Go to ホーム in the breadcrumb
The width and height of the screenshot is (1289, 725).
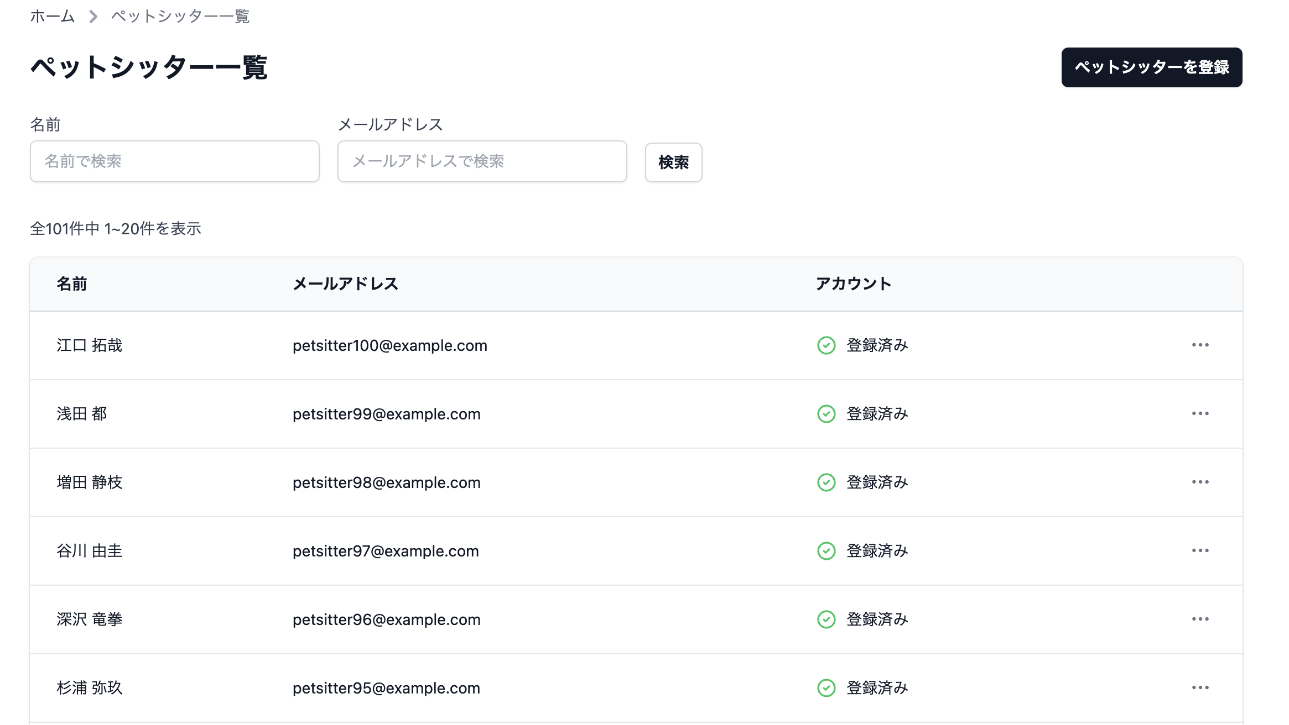(52, 17)
